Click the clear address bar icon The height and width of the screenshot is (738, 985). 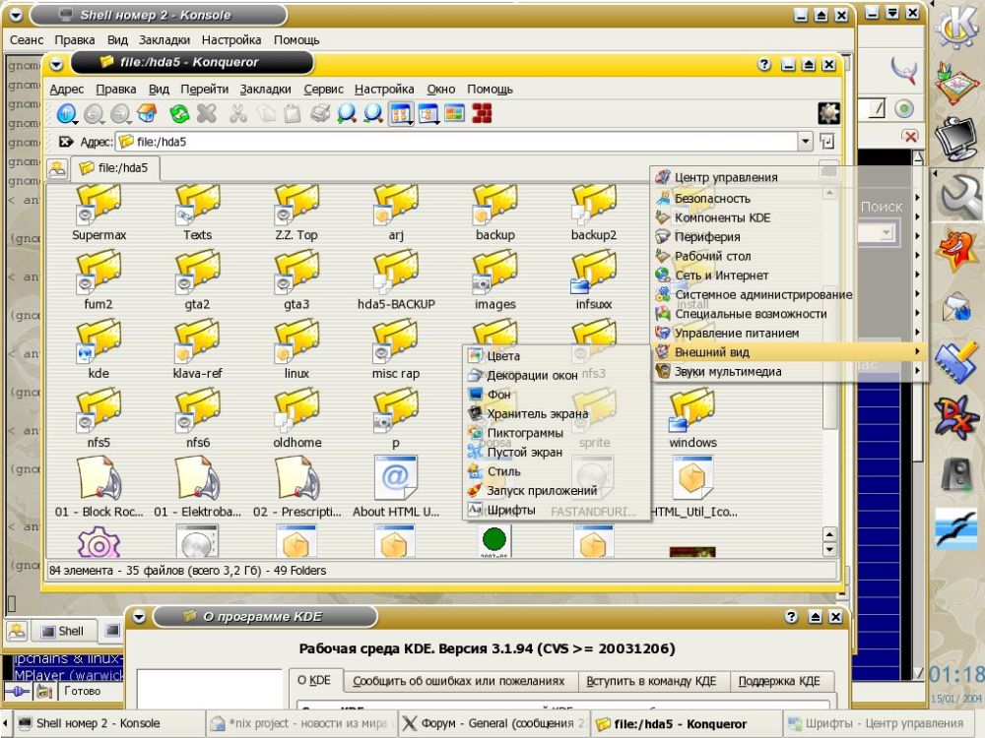(x=65, y=142)
